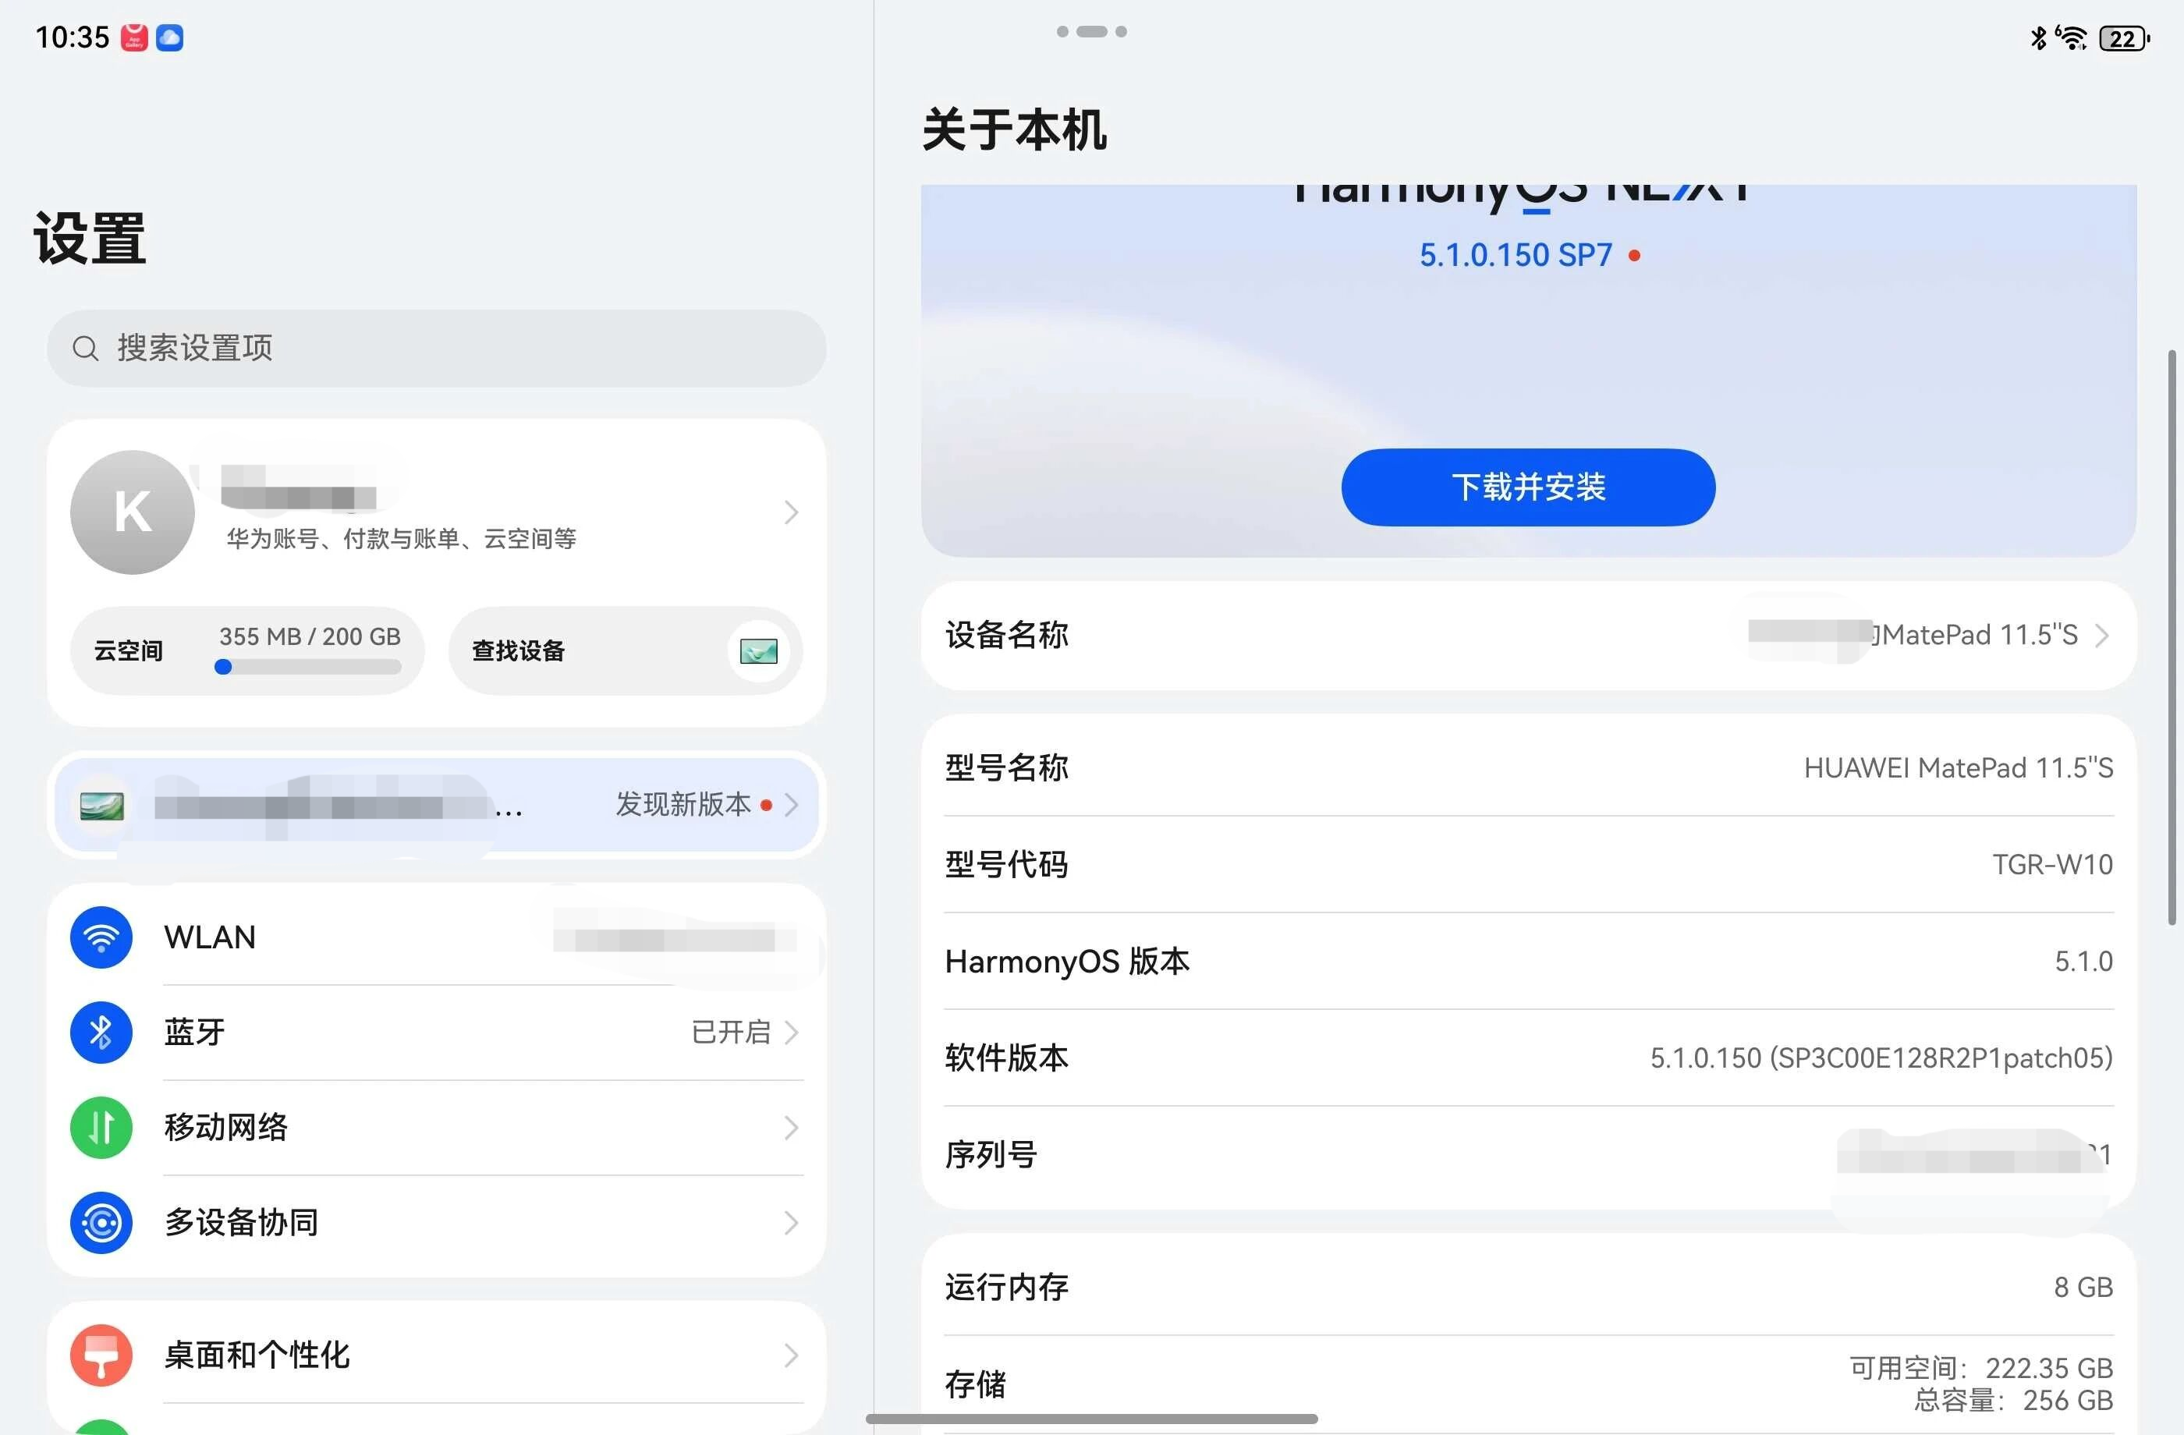Tap the profile avatar with letter K
Viewport: 2184px width, 1435px height.
click(132, 512)
